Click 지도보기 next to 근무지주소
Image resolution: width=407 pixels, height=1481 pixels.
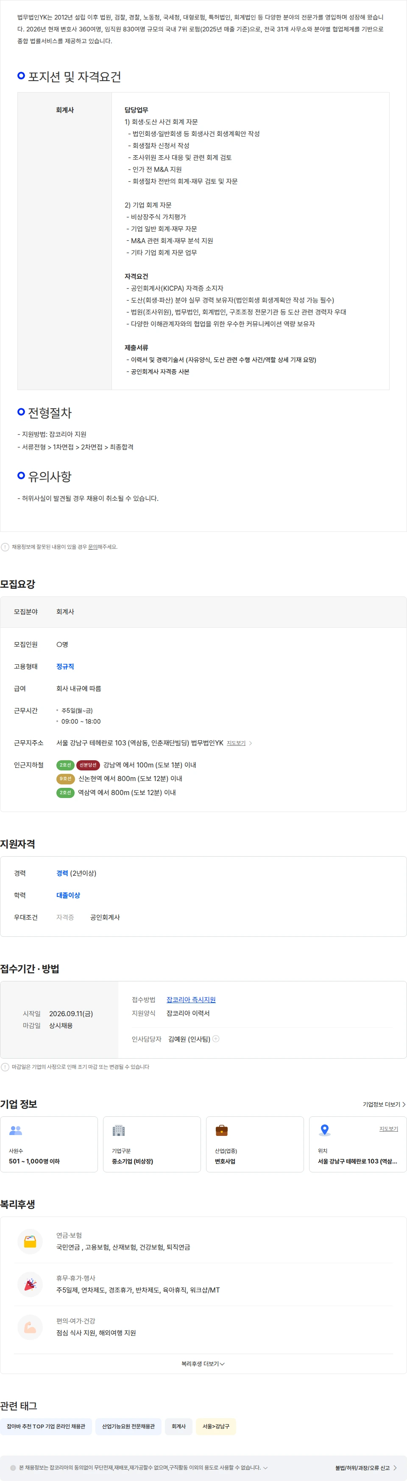pyautogui.click(x=236, y=743)
